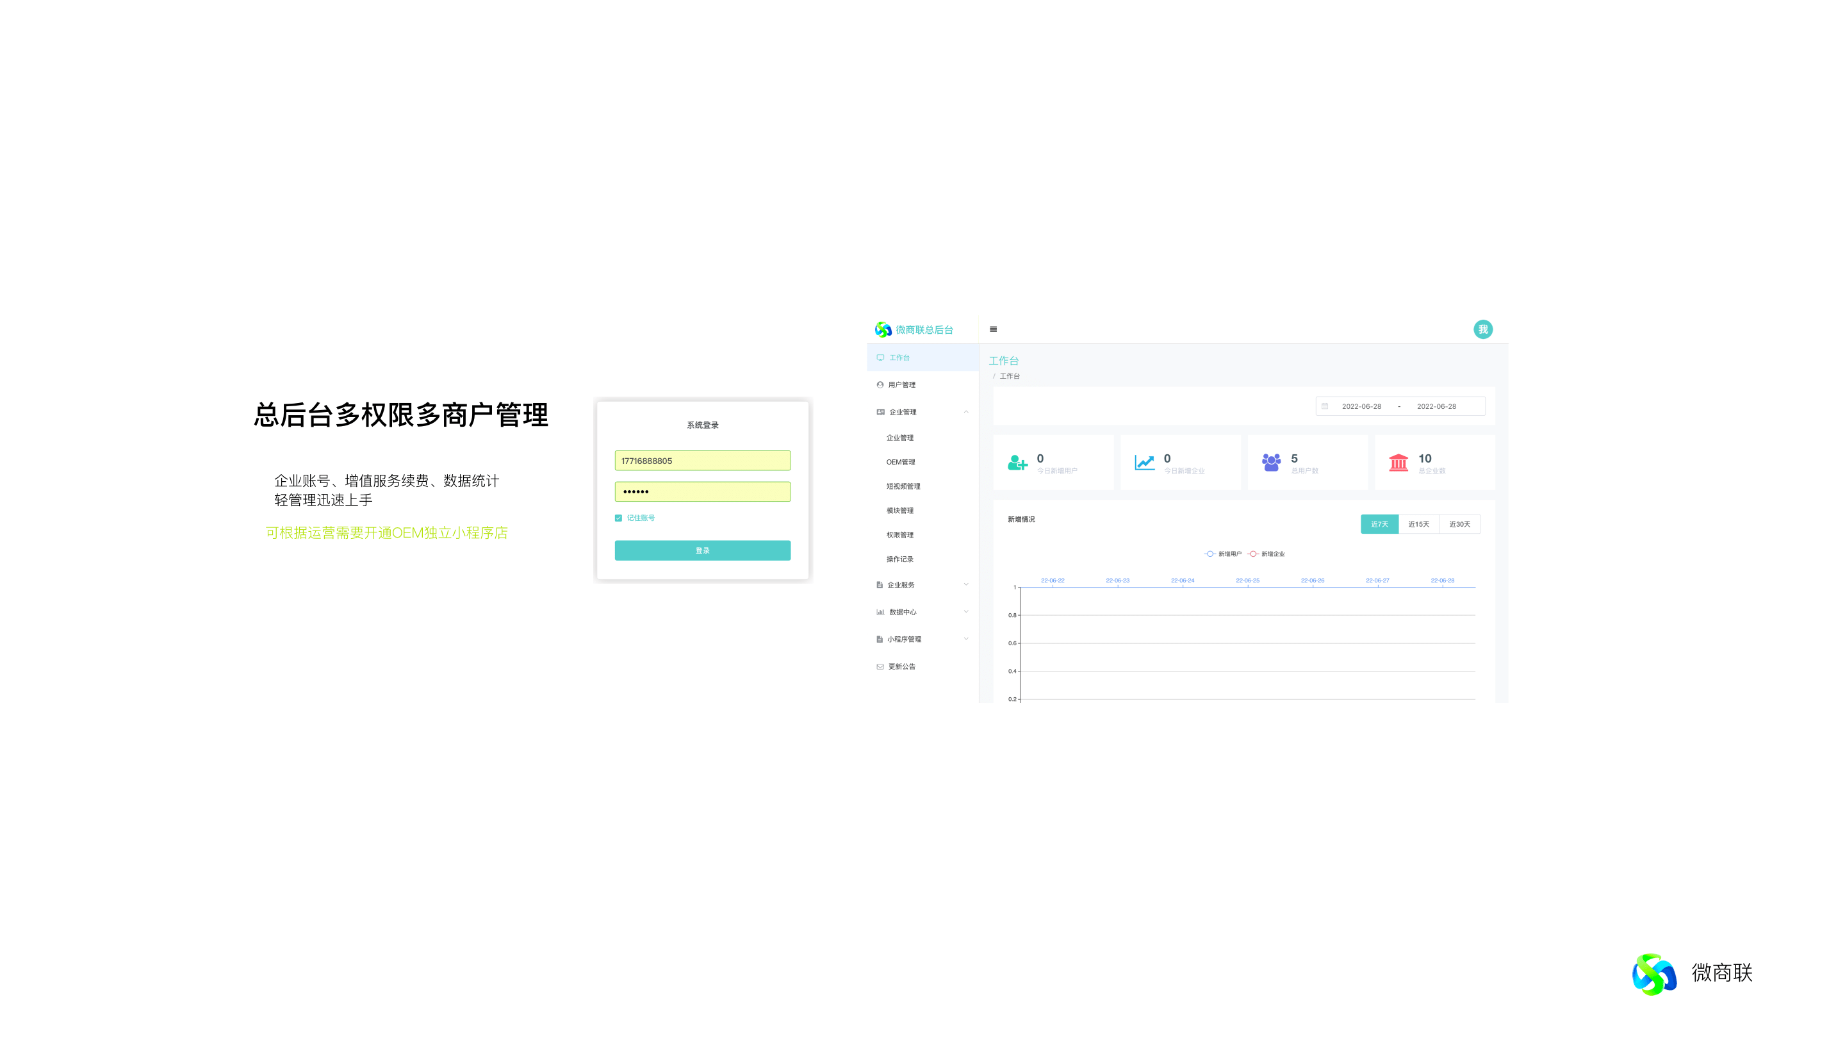Click the start date 2022-06-28 field

pyautogui.click(x=1361, y=406)
